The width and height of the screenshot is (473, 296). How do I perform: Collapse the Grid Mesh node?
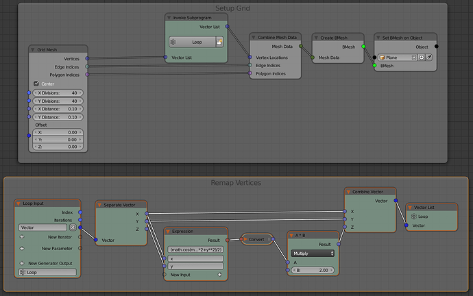tap(33, 50)
